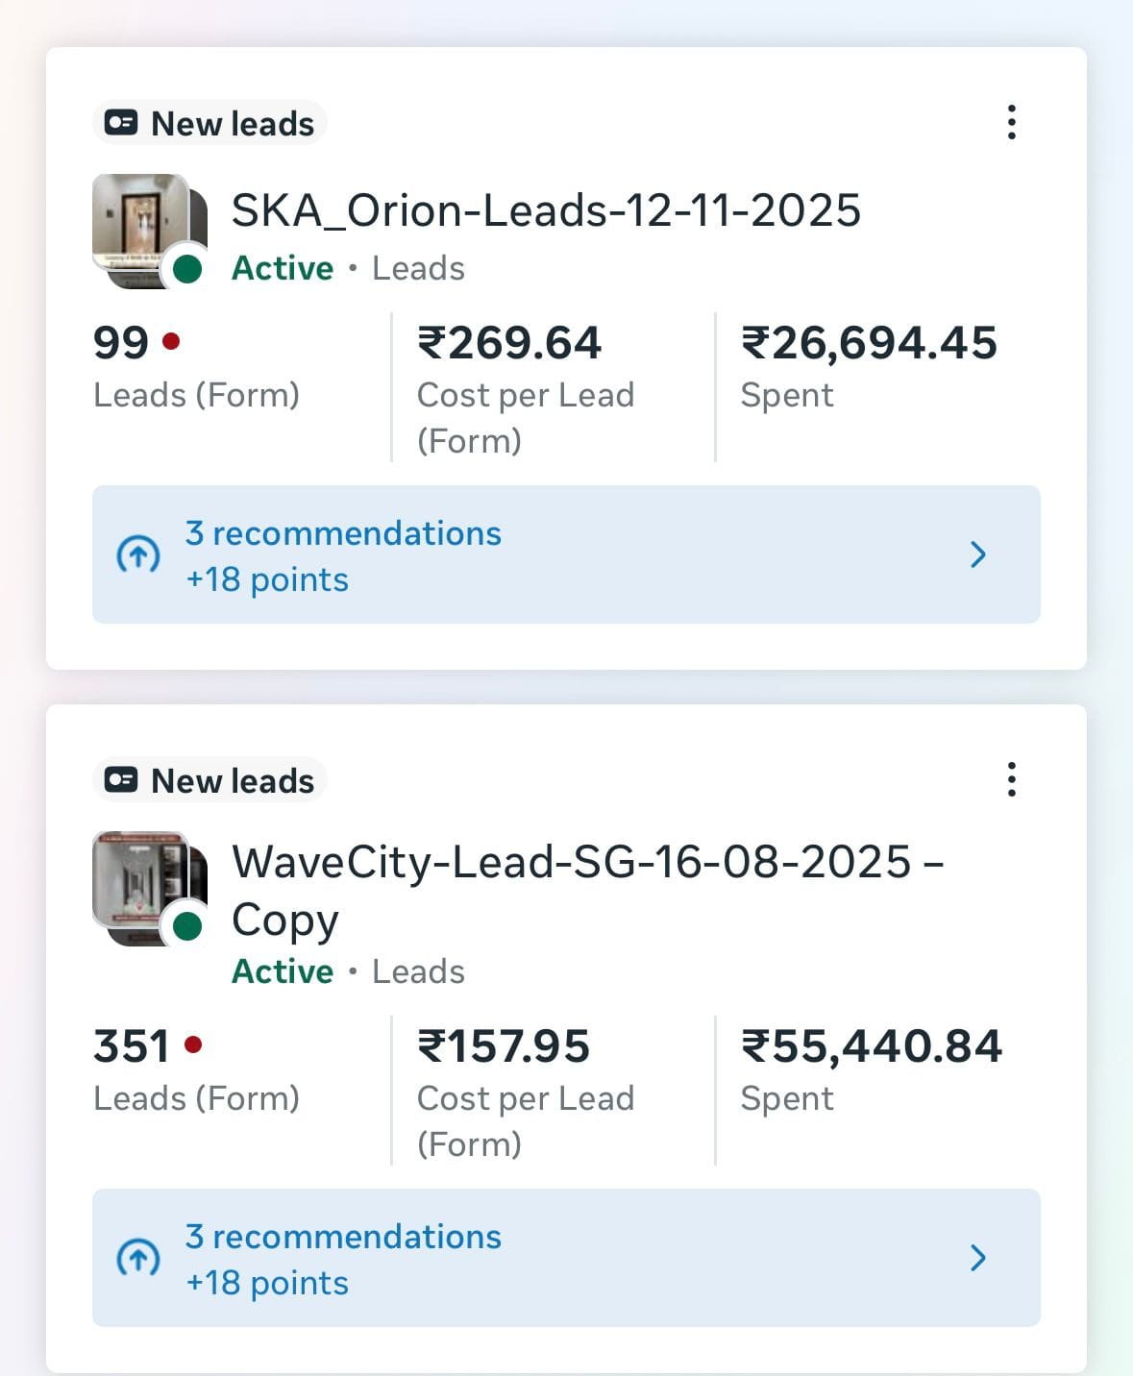Click upward arrow icon in WaveCity recommendations

click(138, 1258)
